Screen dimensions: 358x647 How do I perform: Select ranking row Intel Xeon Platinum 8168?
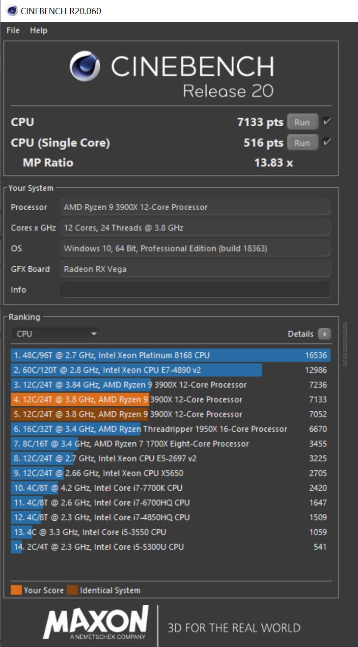170,355
